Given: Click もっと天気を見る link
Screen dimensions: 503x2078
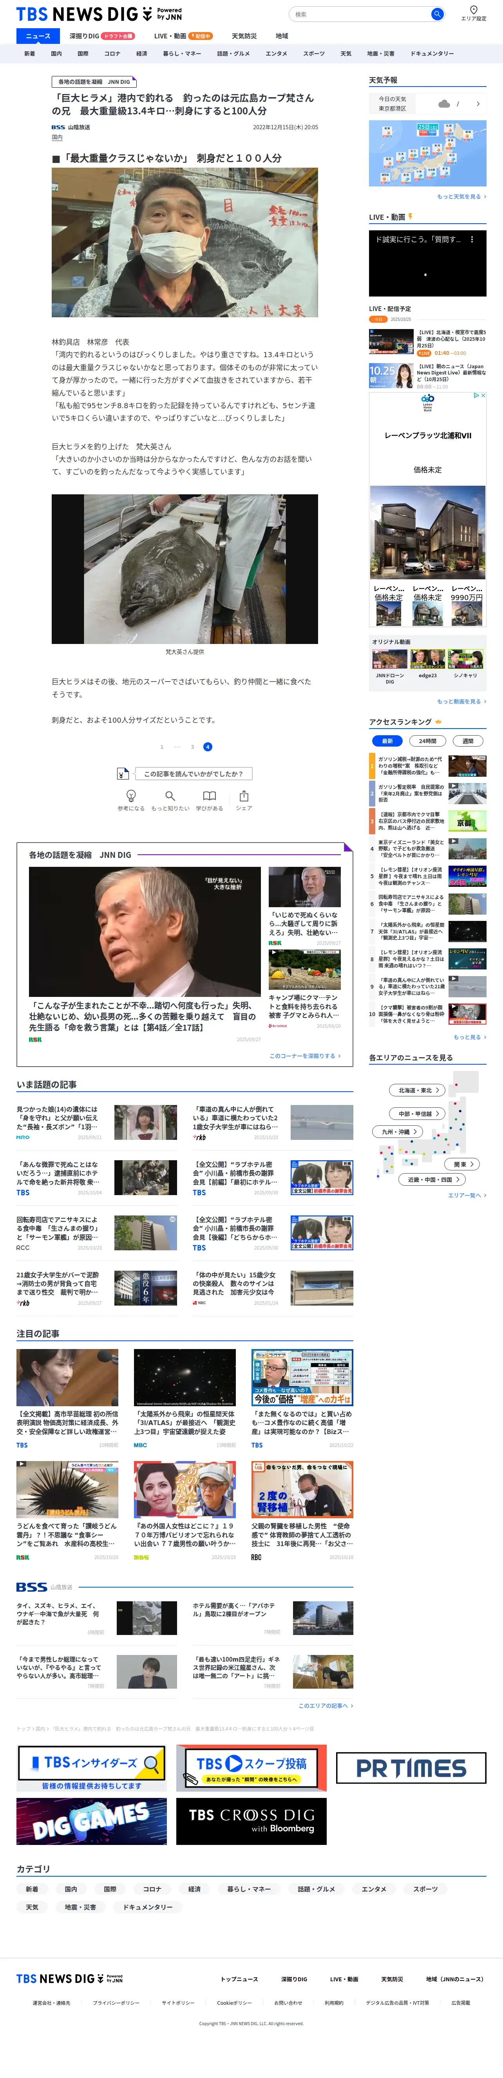Looking at the screenshot, I should [462, 196].
